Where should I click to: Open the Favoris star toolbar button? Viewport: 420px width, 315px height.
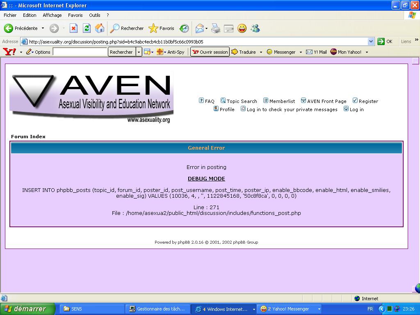(162, 28)
